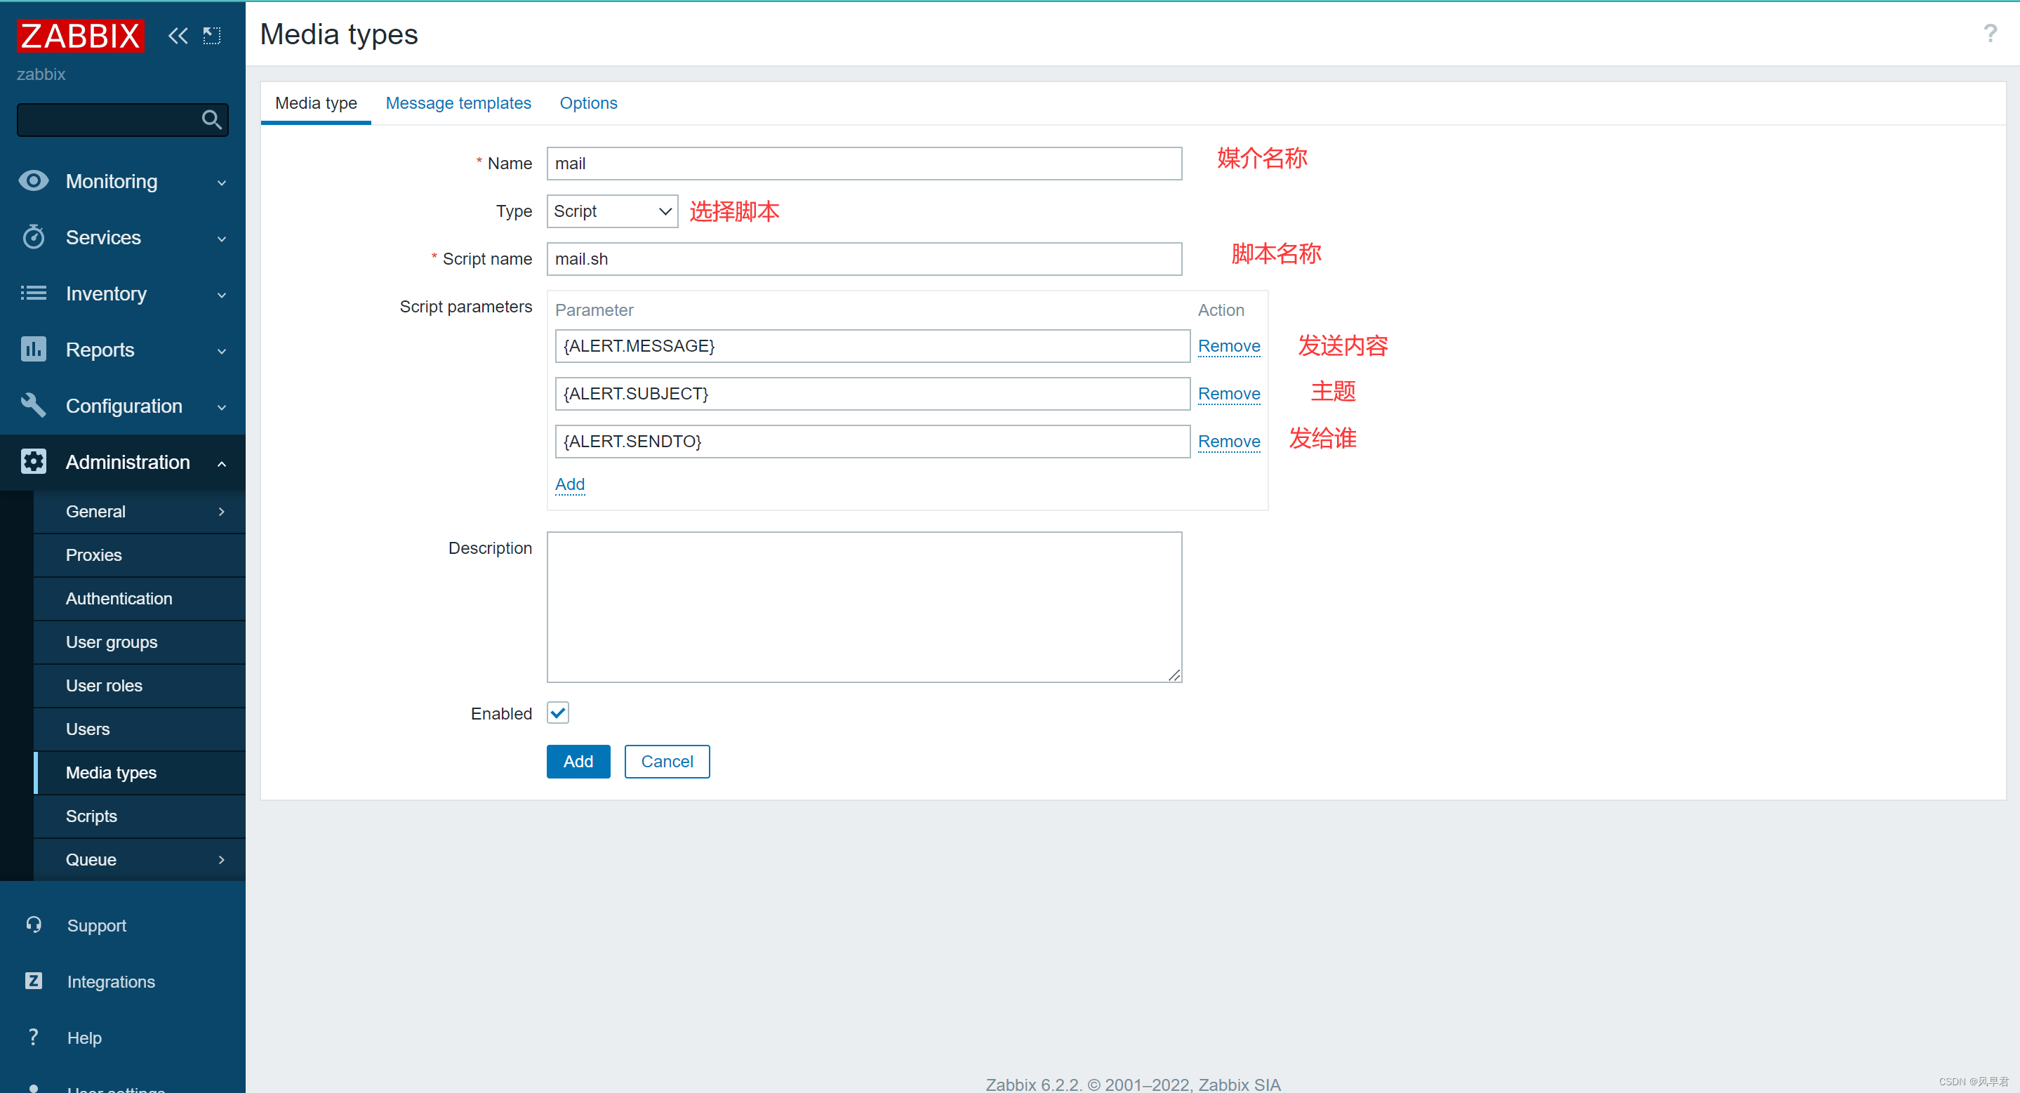Click the blue Add button
The width and height of the screenshot is (2020, 1093).
pyautogui.click(x=578, y=762)
